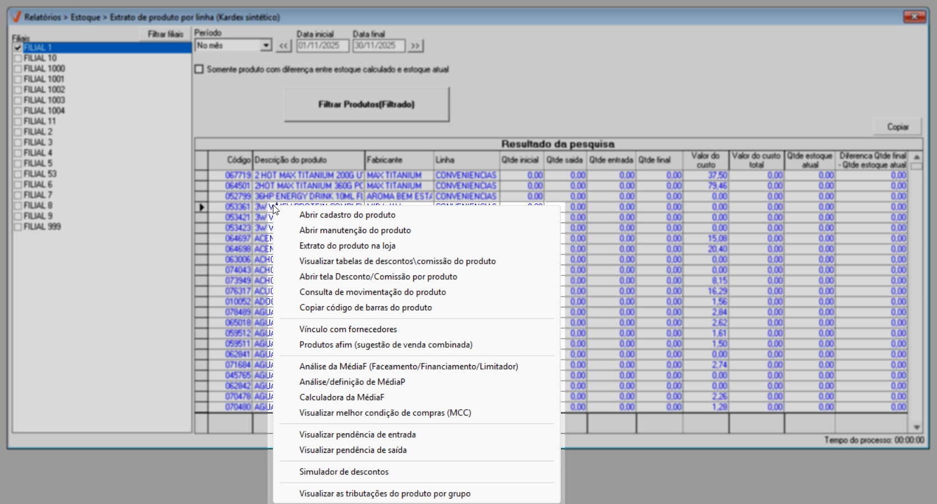Open 'Consulta de movimentação do produto'
The height and width of the screenshot is (504, 937).
(372, 292)
